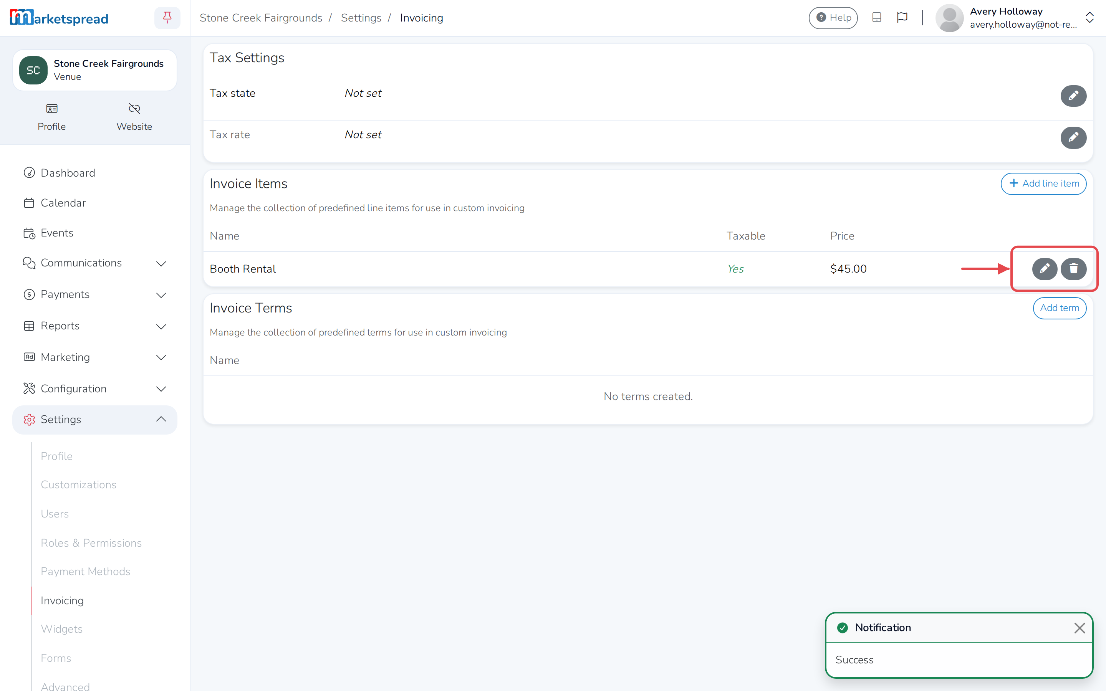Click the Add term button
The image size is (1106, 691).
(x=1060, y=308)
